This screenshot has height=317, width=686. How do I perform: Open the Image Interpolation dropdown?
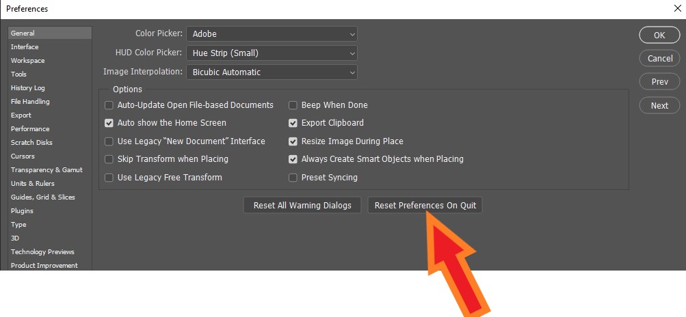pyautogui.click(x=272, y=72)
